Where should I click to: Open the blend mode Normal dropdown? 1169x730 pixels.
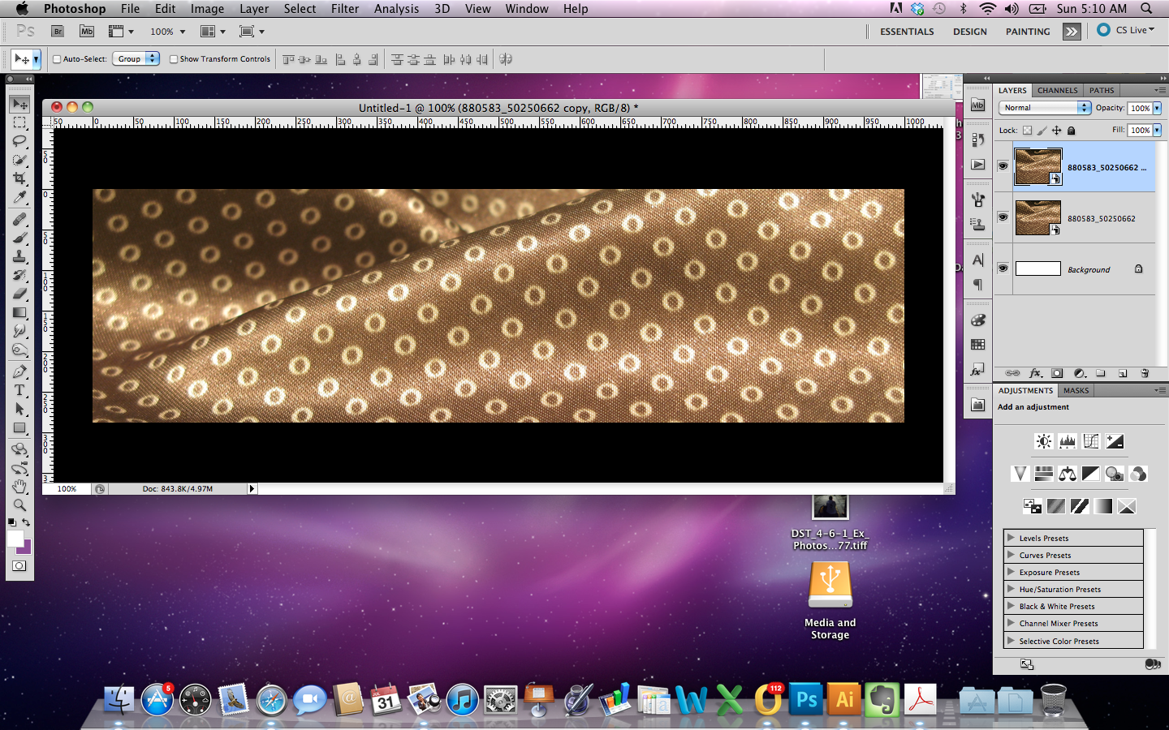(x=1044, y=108)
